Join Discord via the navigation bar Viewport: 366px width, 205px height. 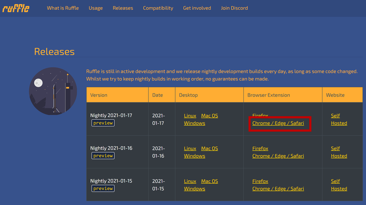pyautogui.click(x=234, y=8)
